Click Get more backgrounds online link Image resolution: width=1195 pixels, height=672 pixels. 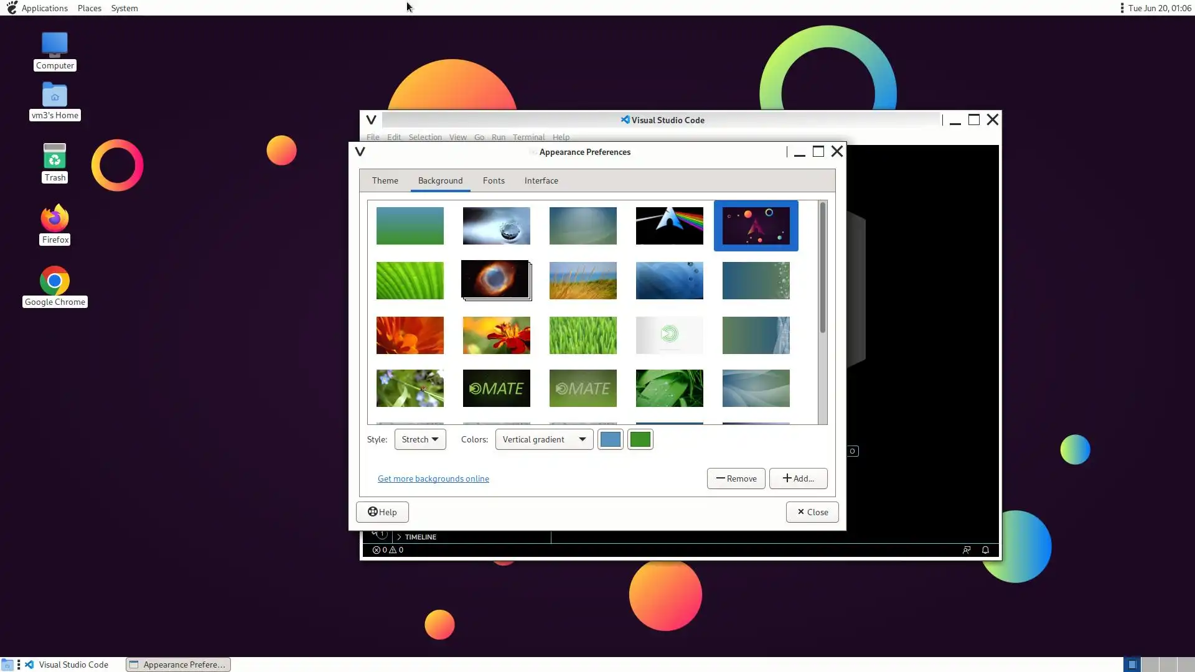coord(433,478)
